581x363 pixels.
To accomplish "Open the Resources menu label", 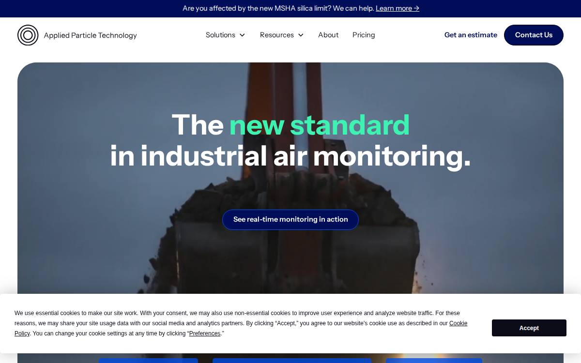I will pyautogui.click(x=277, y=35).
